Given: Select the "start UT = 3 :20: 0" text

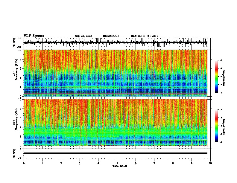Looking at the screenshot, I should [x=145, y=36].
